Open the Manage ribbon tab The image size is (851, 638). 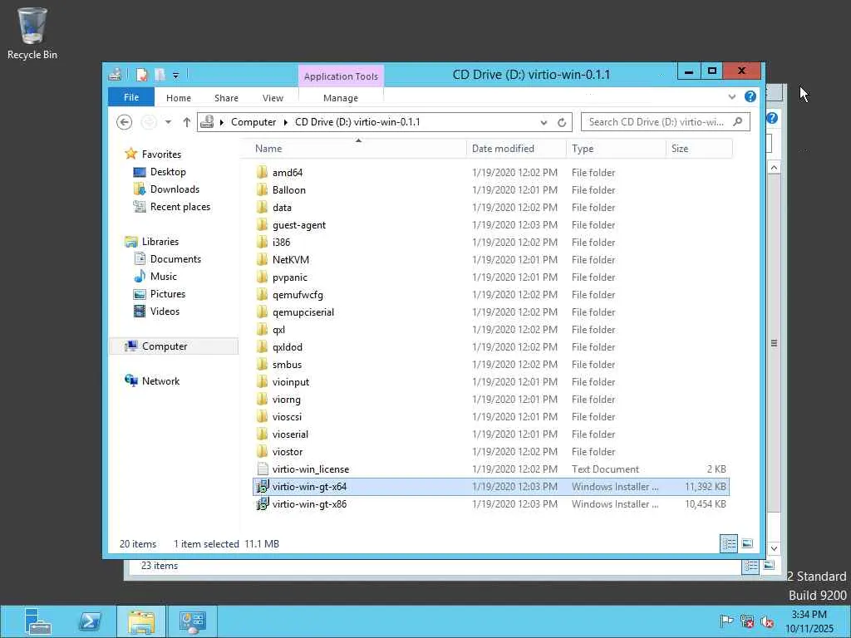341,98
